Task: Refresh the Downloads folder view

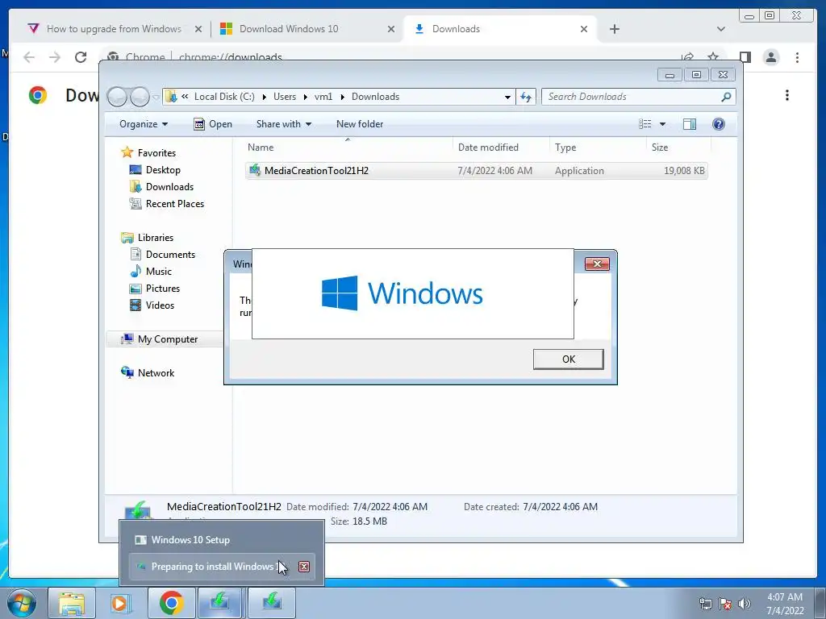Action: (526, 97)
